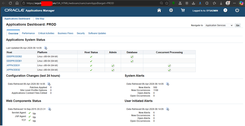Viewport: 245px width, 126px height.
Task: Select the Software Updates tab
Action: click(x=97, y=33)
